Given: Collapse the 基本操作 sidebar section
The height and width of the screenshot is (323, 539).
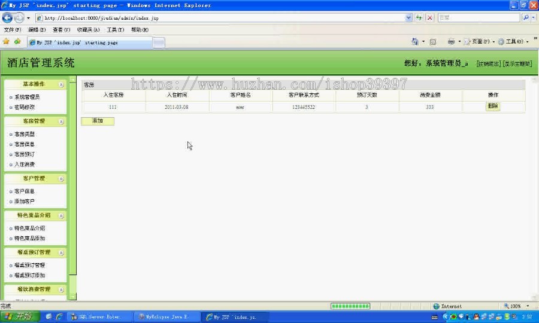Looking at the screenshot, I should [x=61, y=84].
